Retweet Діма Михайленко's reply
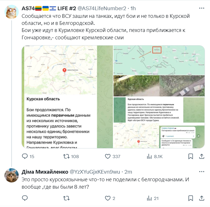210x207 pixels. click(67, 198)
